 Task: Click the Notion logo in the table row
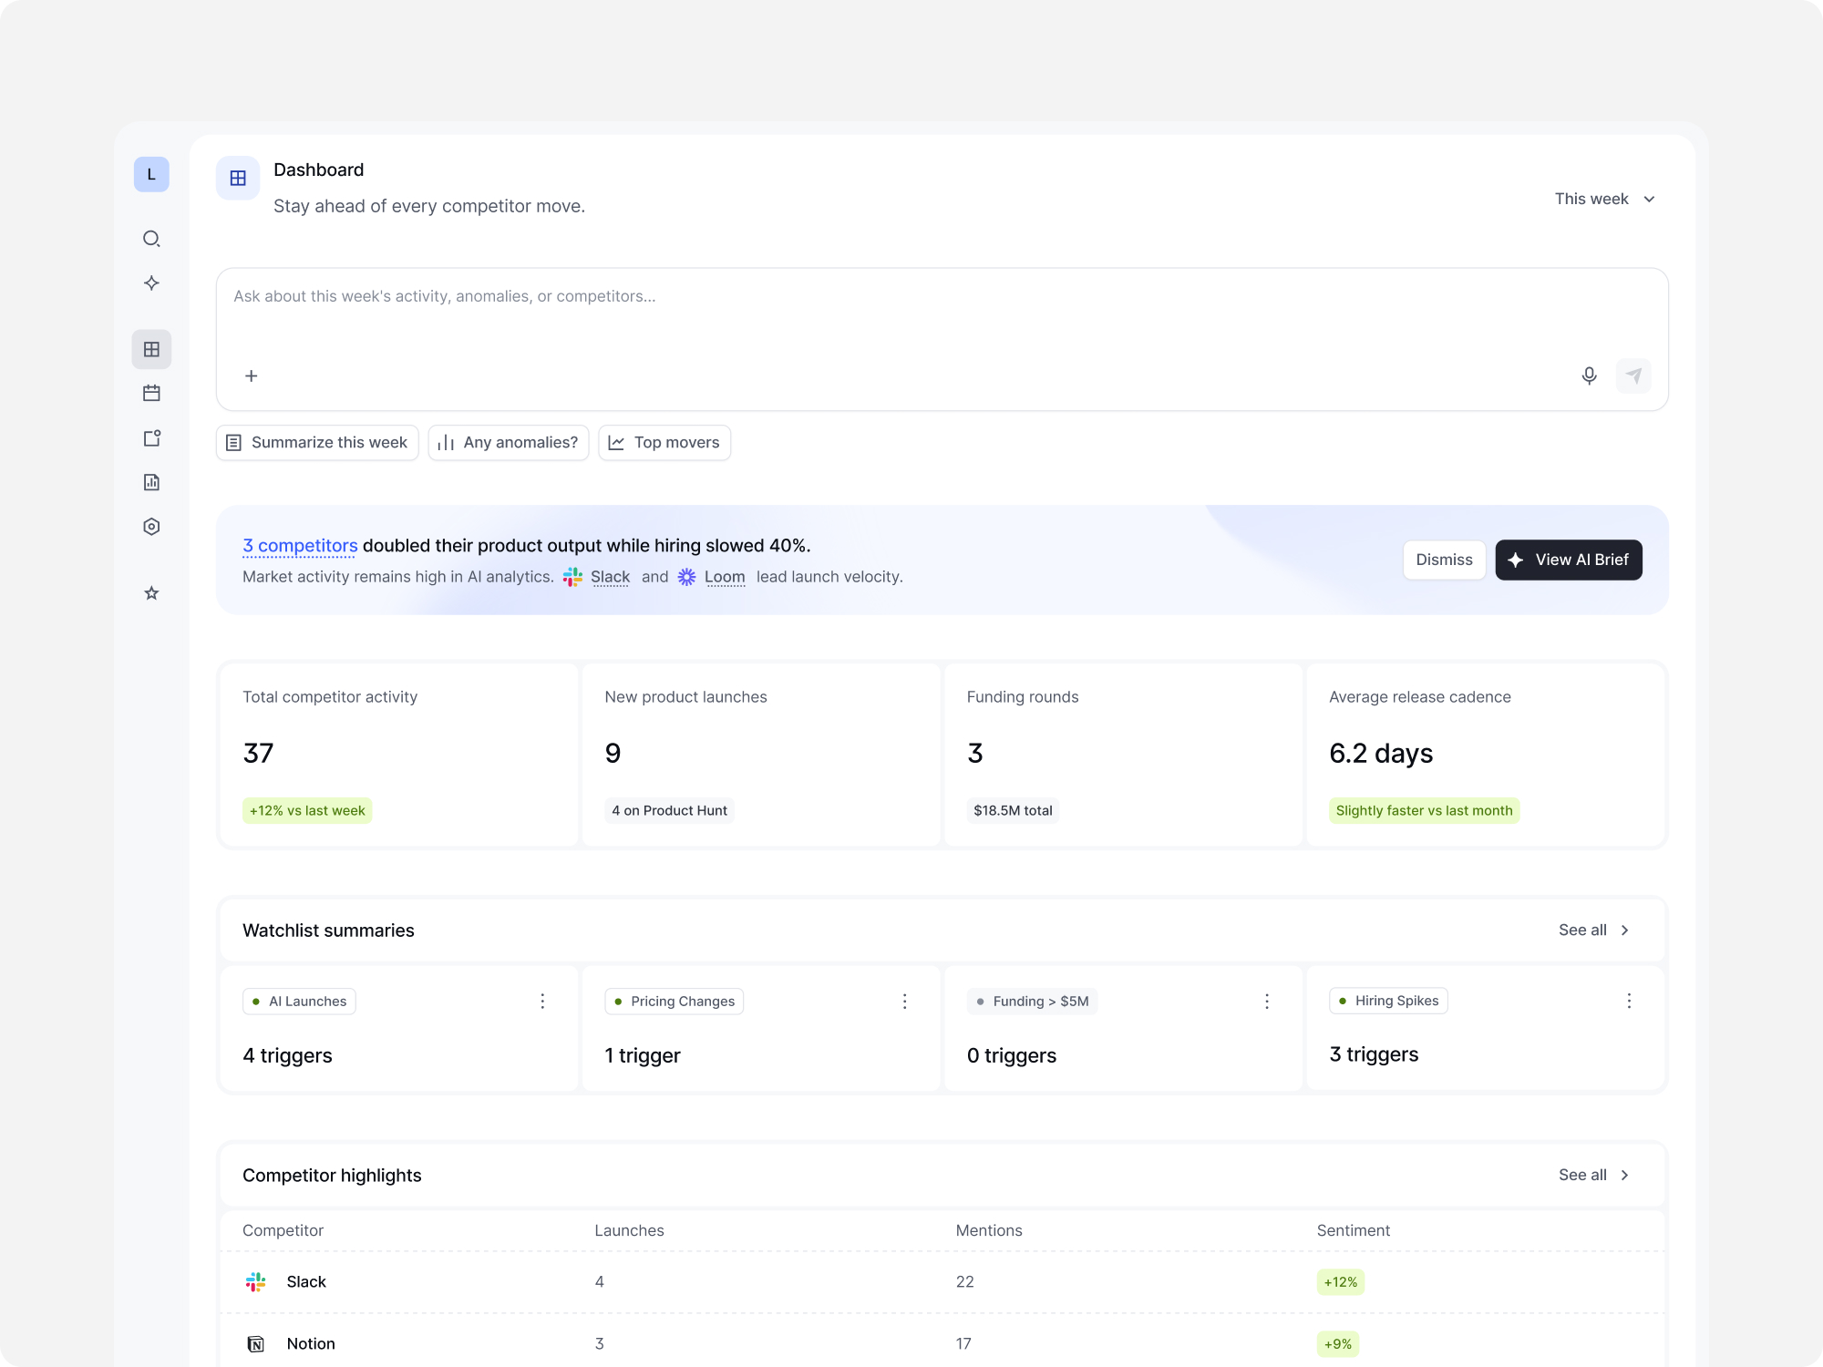tap(256, 1344)
